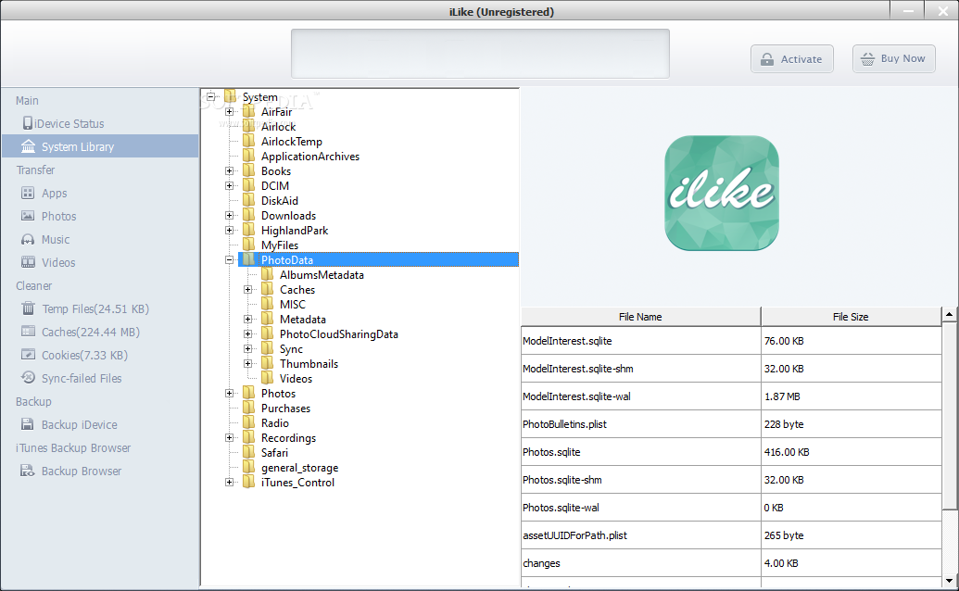Viewport: 959px width, 591px height.
Task: Click the iDevice Status phone icon
Action: [x=28, y=123]
